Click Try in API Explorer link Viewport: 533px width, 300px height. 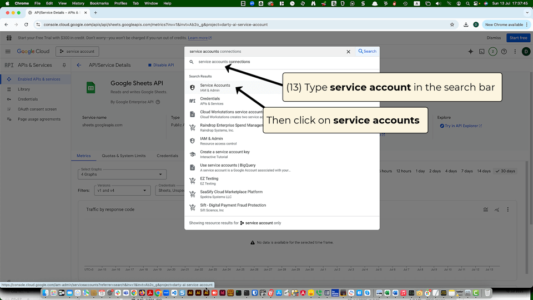pos(461,126)
